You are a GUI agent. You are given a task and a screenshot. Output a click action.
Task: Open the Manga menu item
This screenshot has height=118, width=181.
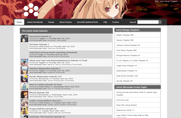click(x=51, y=22)
